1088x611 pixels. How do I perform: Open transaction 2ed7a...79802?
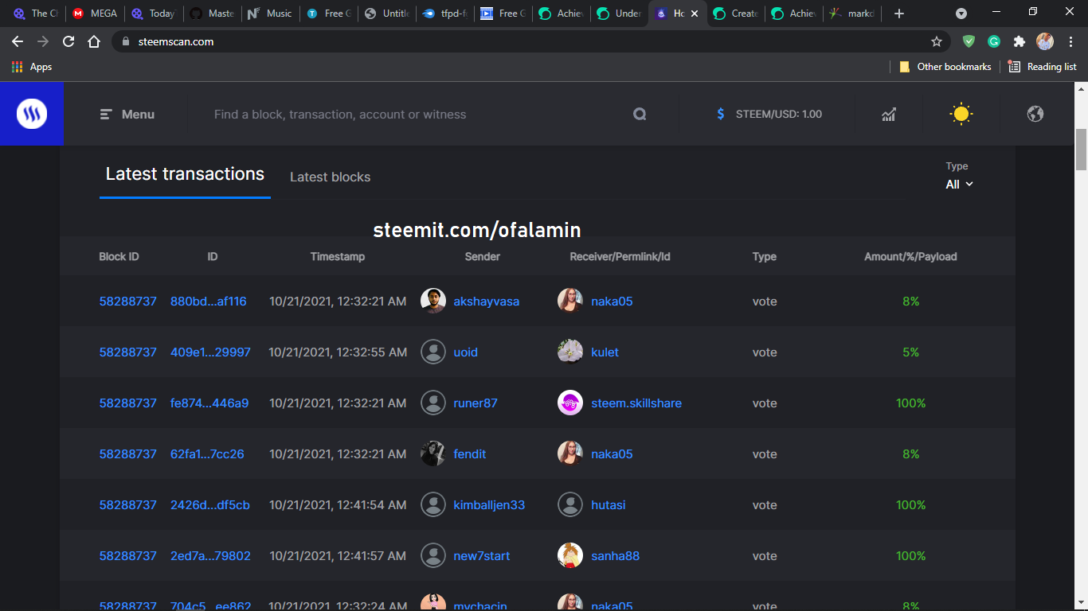210,556
